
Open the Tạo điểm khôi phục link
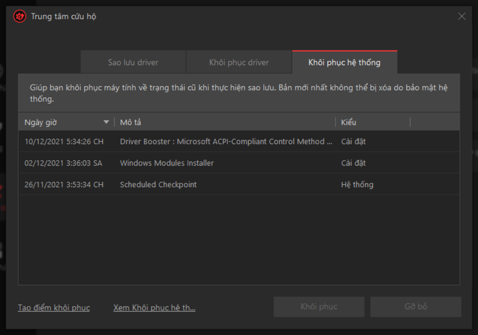(x=54, y=308)
